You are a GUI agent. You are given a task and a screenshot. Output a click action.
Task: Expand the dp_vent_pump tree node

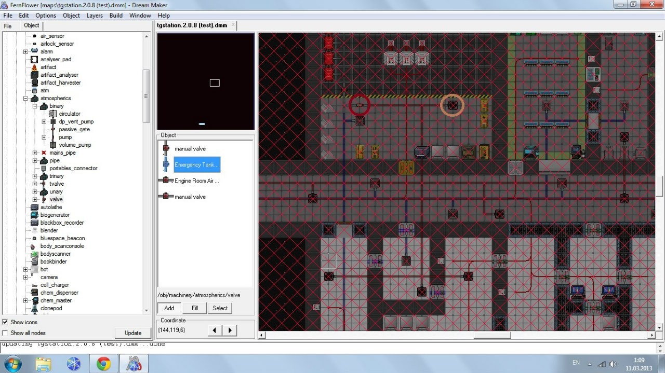point(44,121)
